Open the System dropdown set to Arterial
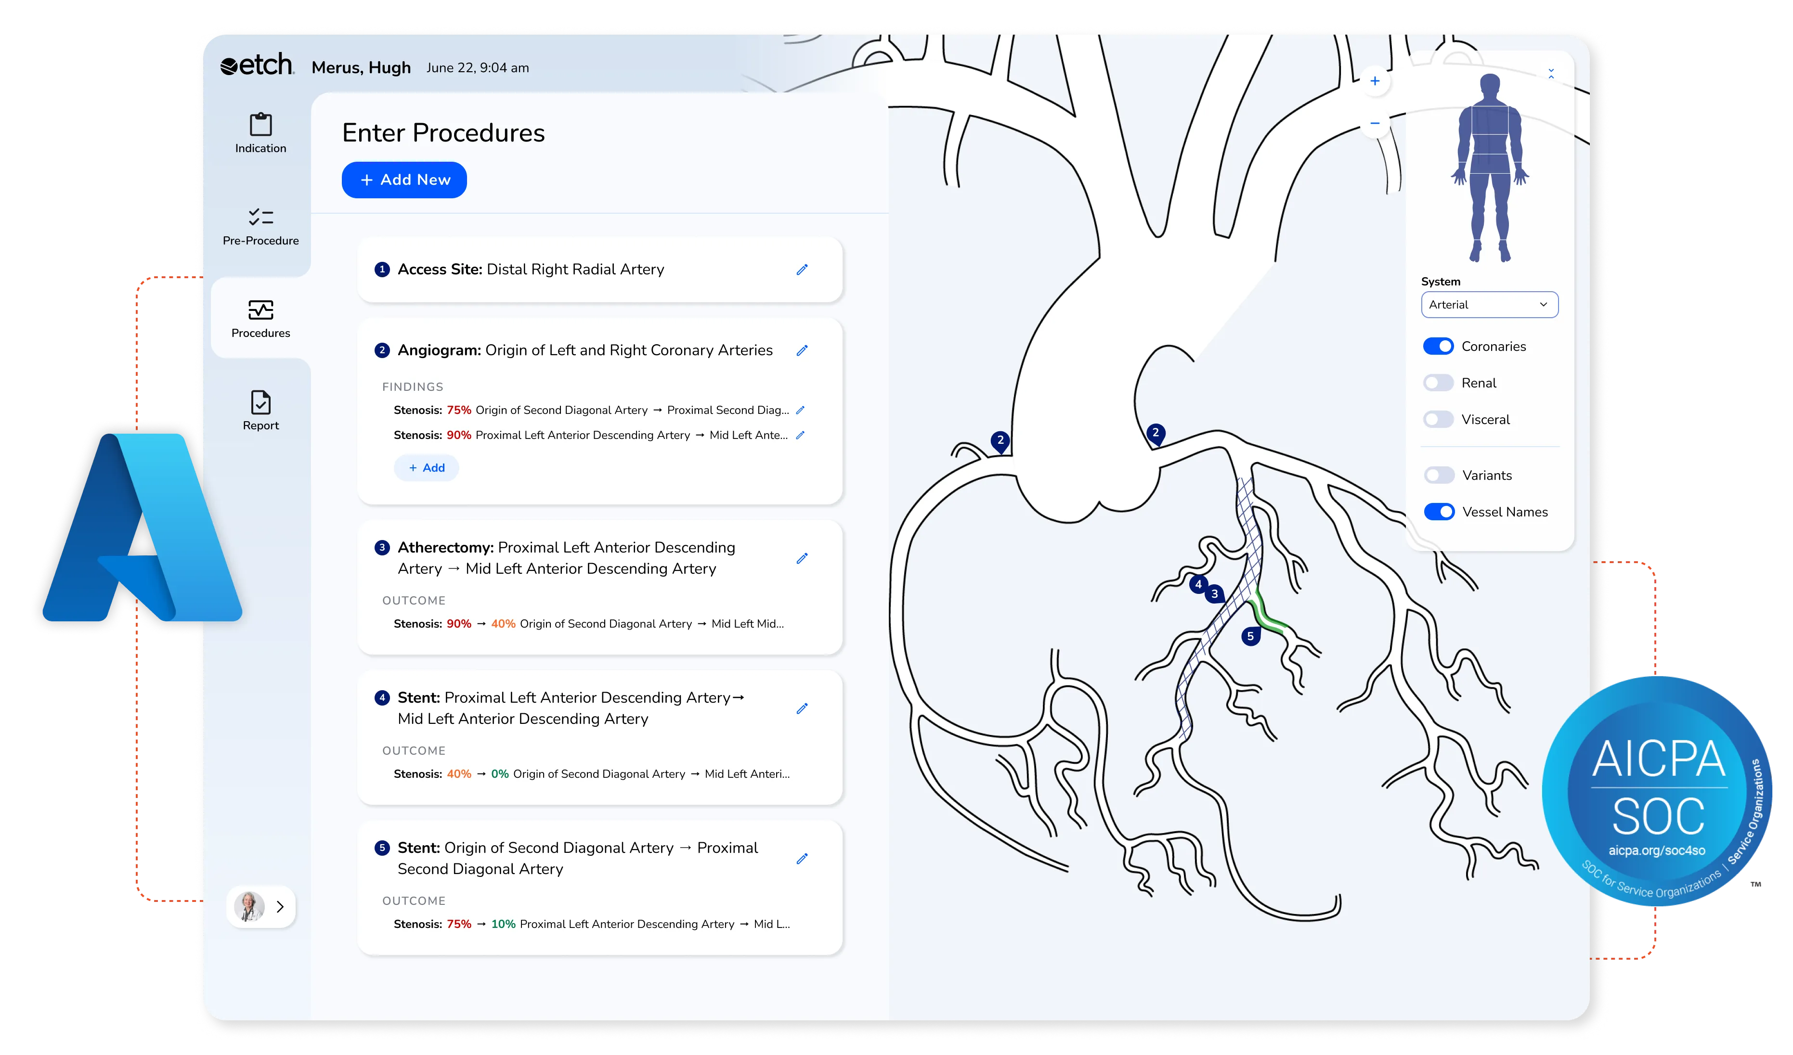The image size is (1793, 1055). [1489, 305]
